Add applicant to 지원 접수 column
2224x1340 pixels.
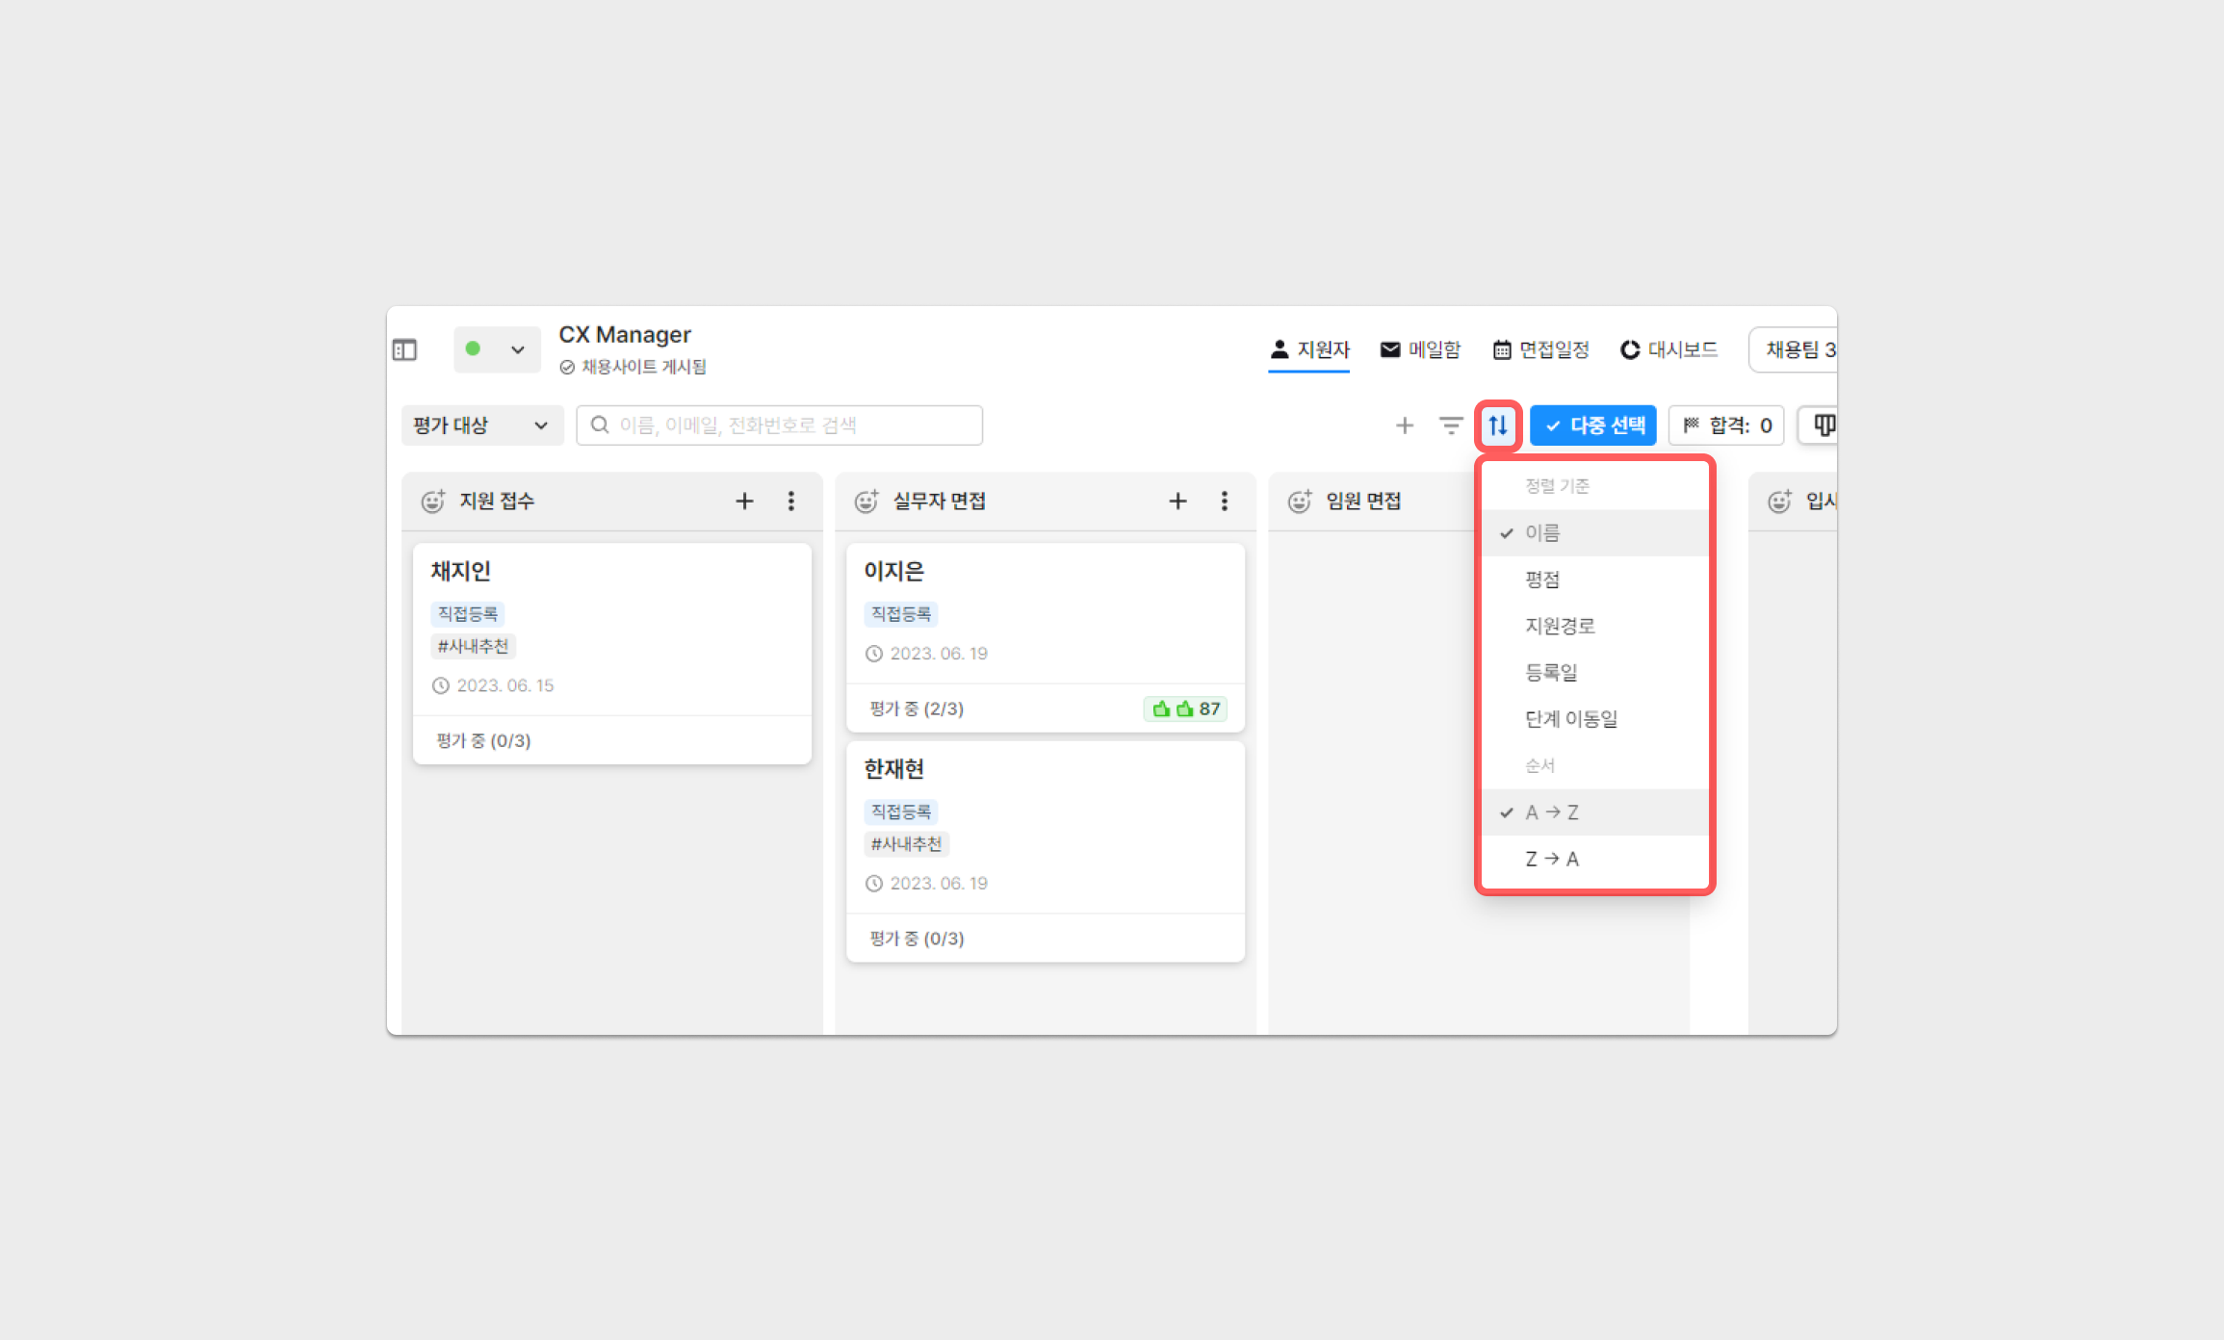tap(744, 501)
